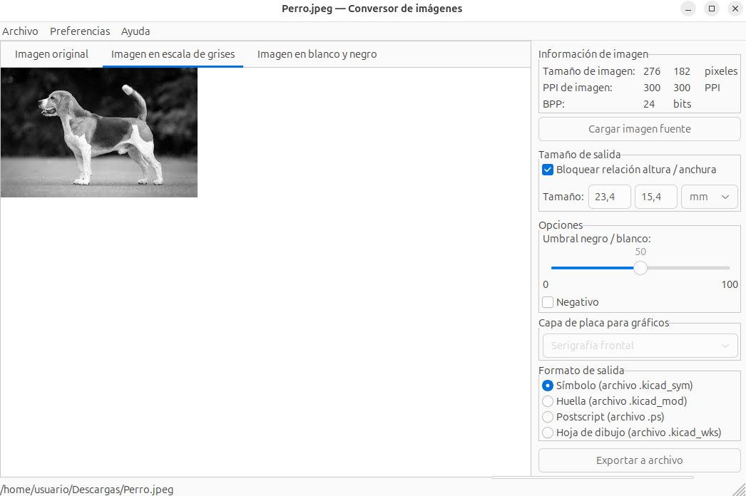Click the grayscale dog image preview
The height and width of the screenshot is (496, 746).
98,133
